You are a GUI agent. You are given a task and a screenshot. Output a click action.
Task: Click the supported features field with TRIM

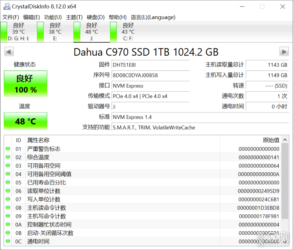coord(200,128)
